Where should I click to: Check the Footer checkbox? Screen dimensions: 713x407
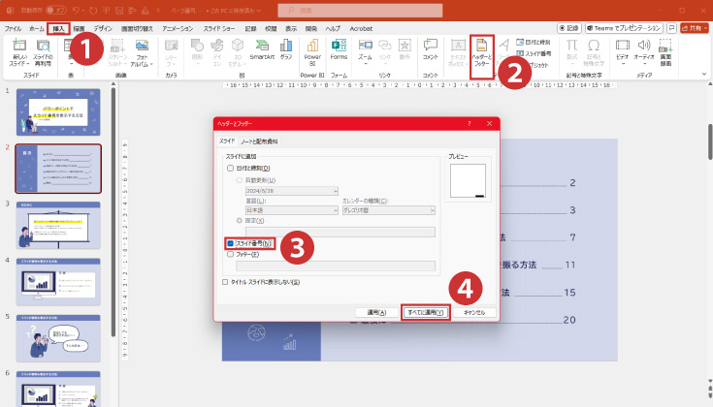point(230,254)
